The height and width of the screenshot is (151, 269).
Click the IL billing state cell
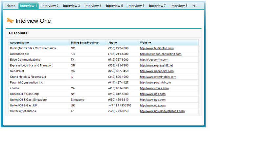coord(72,77)
